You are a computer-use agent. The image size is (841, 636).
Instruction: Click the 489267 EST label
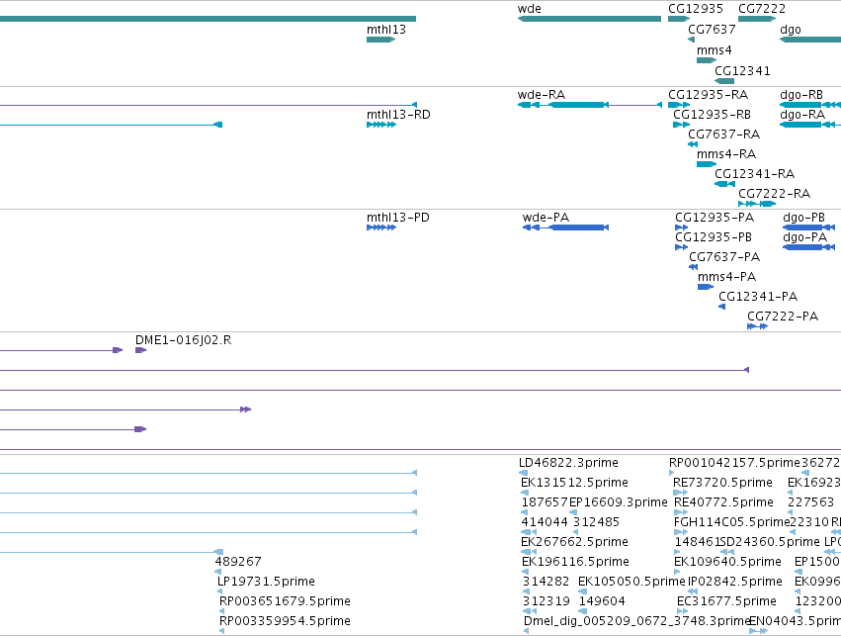click(238, 562)
